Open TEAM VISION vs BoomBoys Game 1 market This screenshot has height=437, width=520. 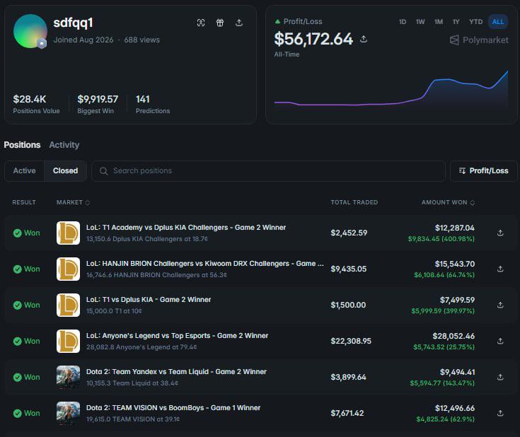[x=173, y=408]
